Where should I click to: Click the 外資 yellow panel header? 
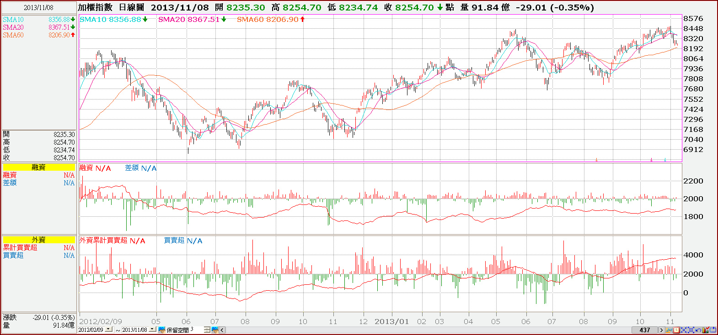(38, 240)
